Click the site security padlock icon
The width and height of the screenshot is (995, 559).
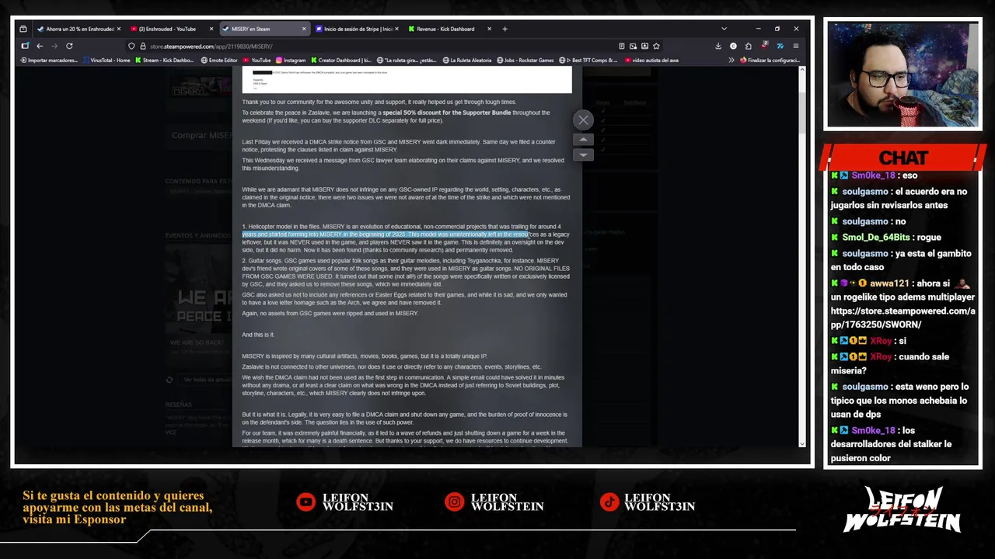[142, 46]
